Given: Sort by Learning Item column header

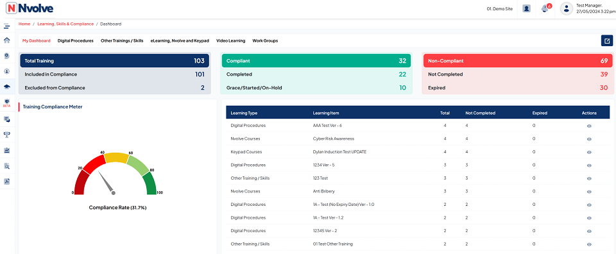Looking at the screenshot, I should (x=326, y=113).
